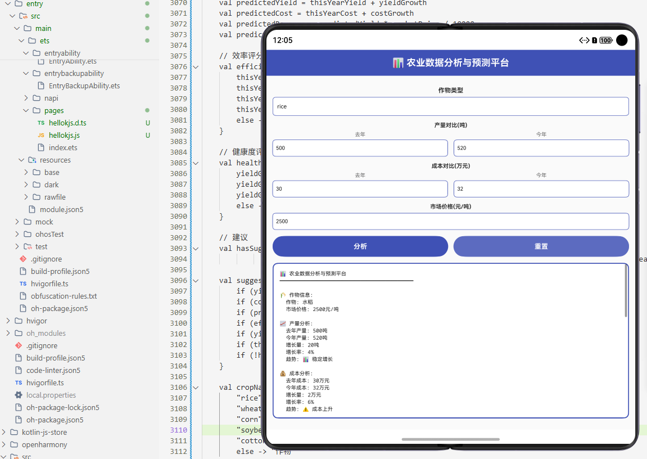Open hellokjs.d.ts TypeScript file
647x459 pixels.
(67, 123)
